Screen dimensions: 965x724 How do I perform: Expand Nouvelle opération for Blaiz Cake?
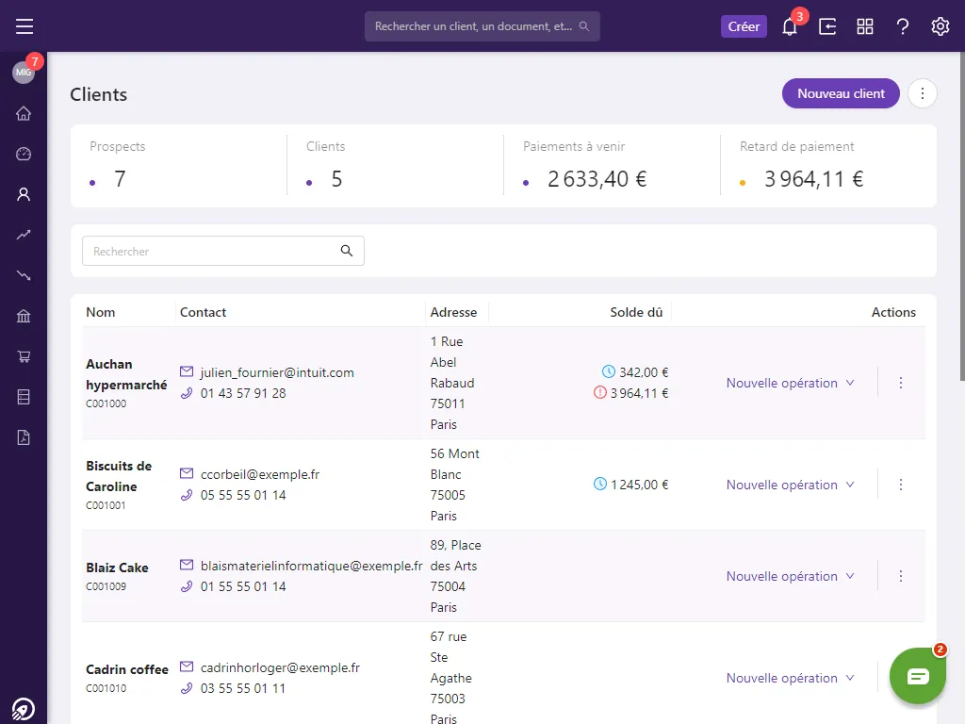pos(791,576)
